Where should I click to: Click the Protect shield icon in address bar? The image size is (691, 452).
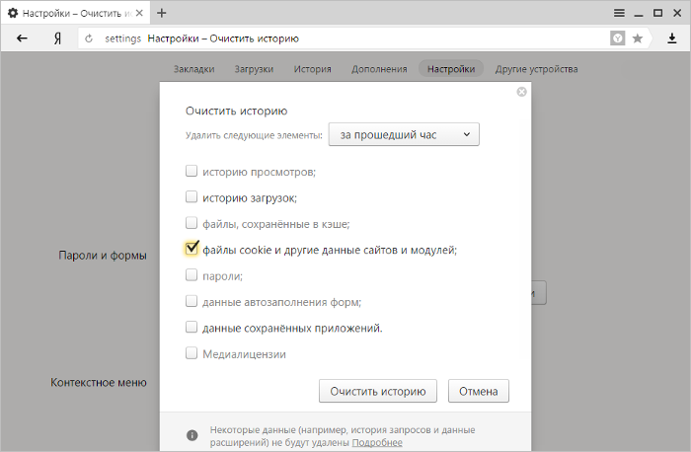[617, 38]
